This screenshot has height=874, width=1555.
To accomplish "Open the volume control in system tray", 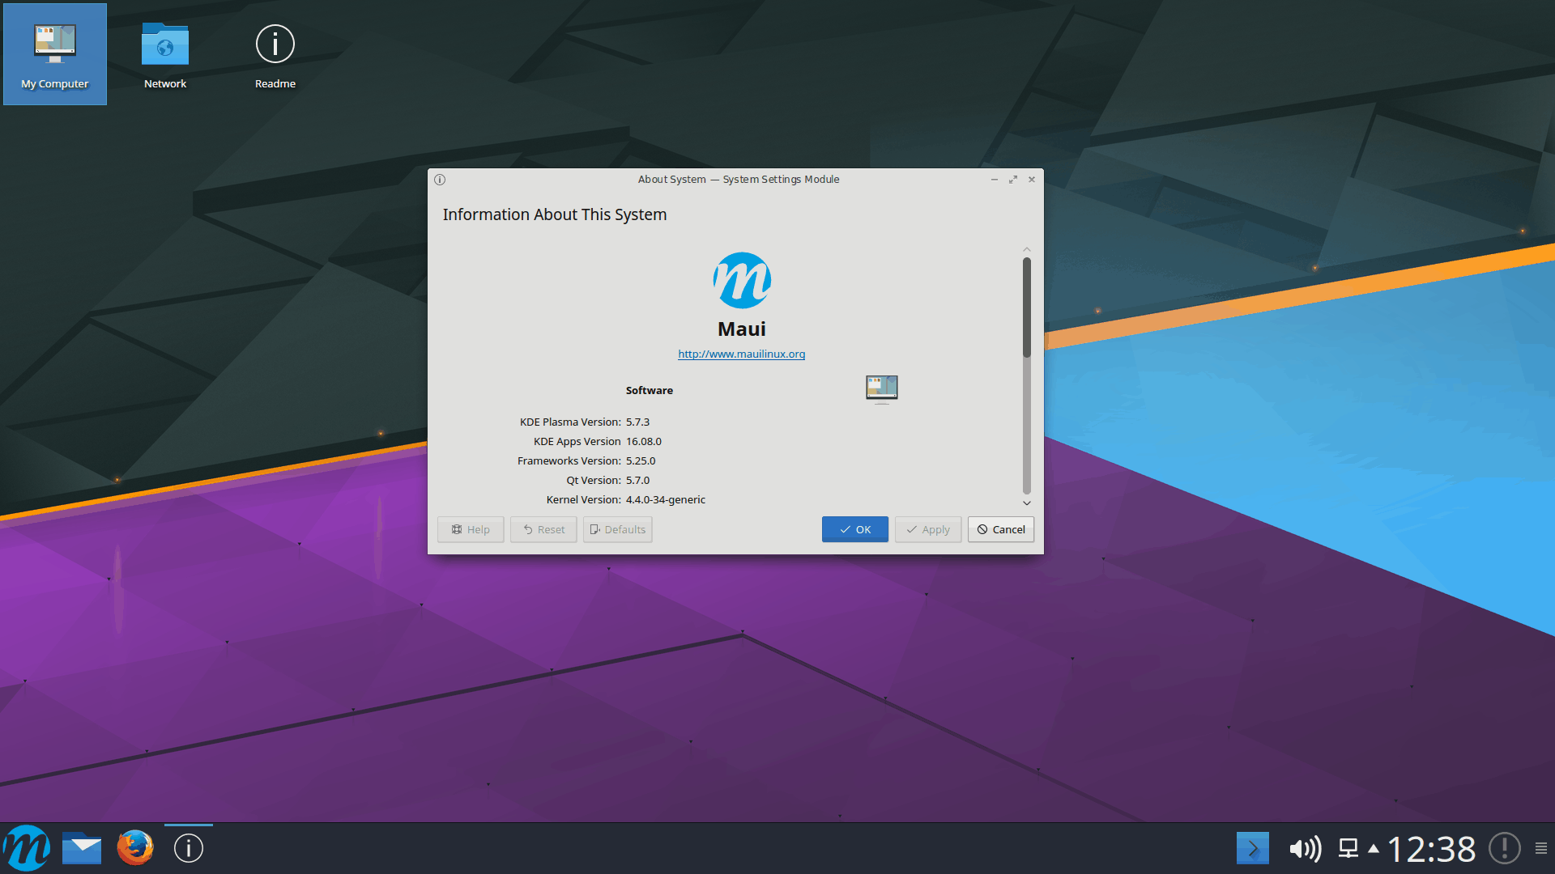I will pyautogui.click(x=1305, y=848).
